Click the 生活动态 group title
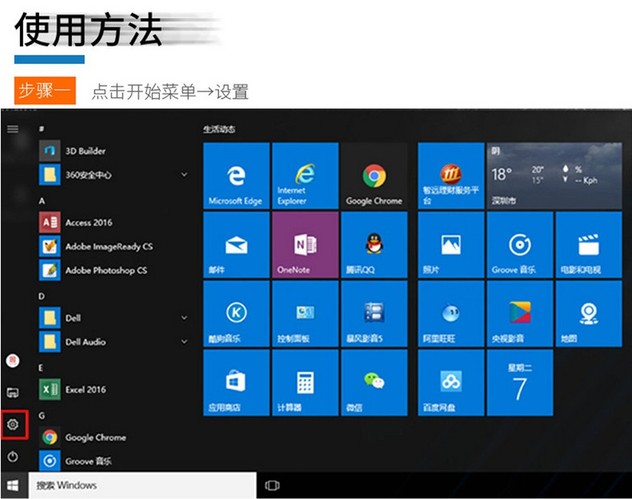Screen dimensions: 632x499 219,129
